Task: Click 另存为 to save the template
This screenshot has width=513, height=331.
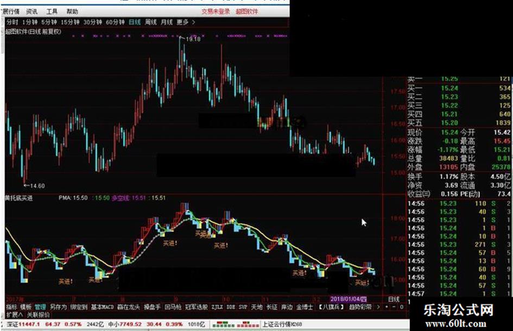Action: click(x=58, y=307)
